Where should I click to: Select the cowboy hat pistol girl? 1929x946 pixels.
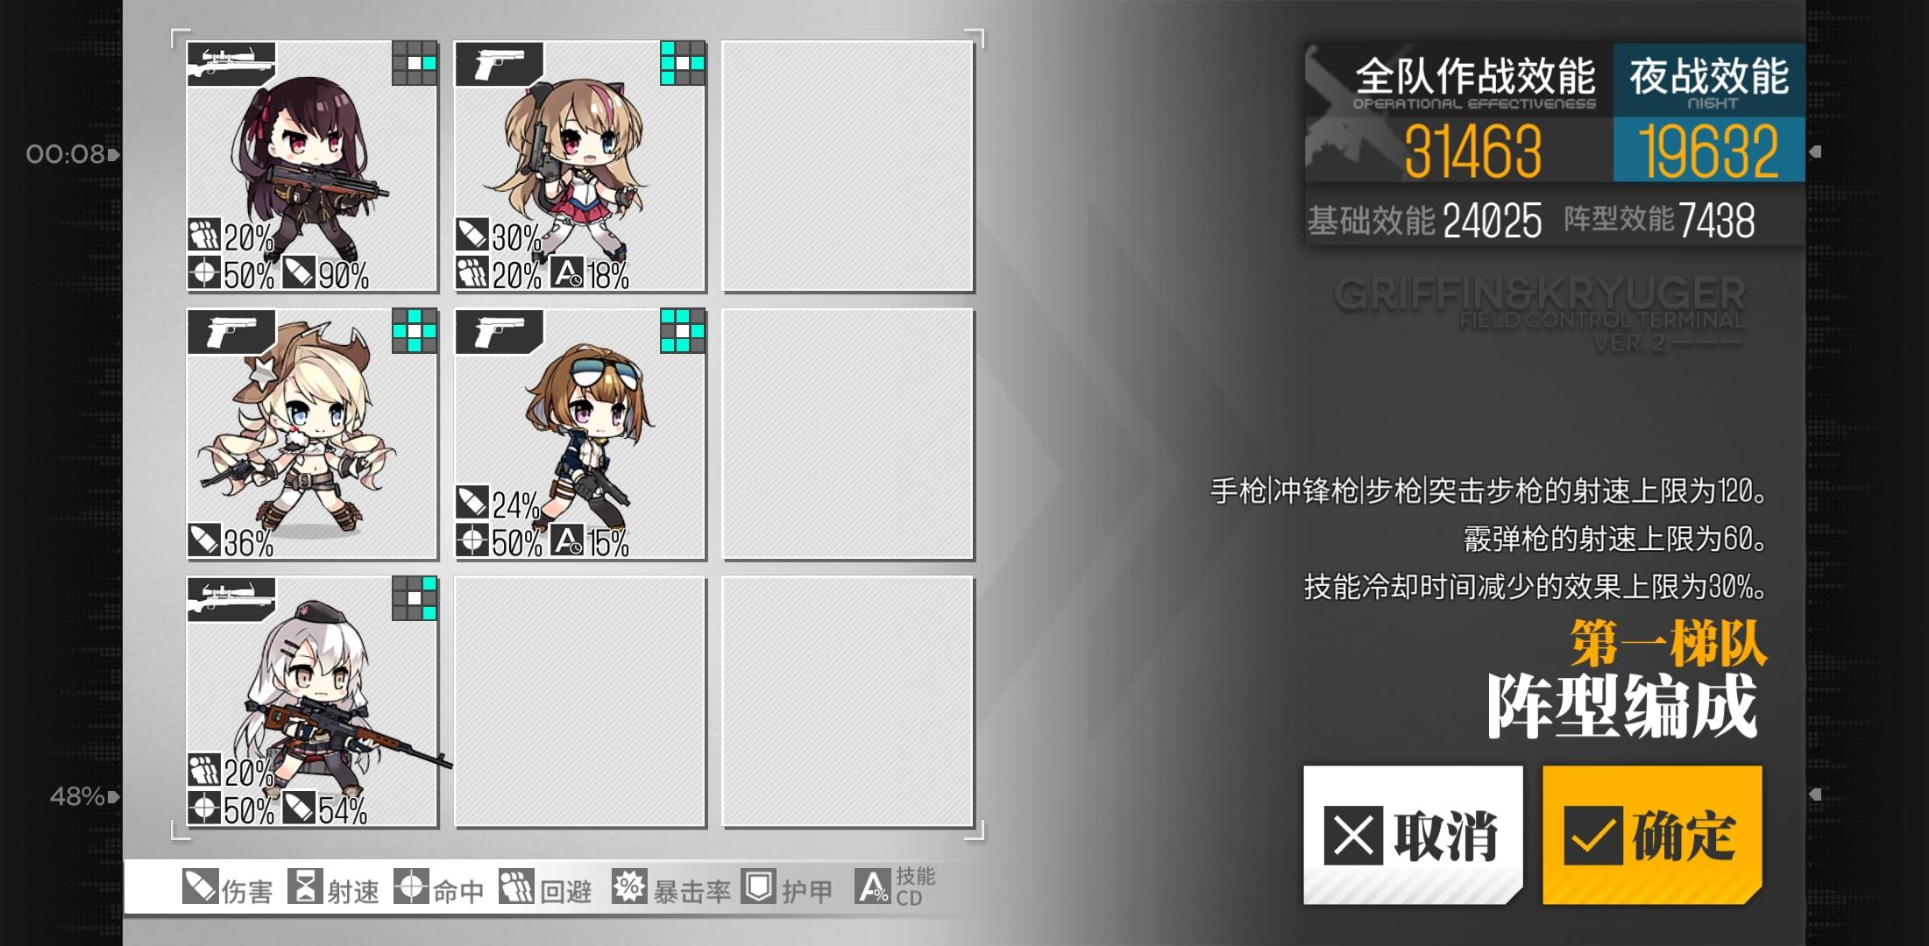[x=312, y=434]
